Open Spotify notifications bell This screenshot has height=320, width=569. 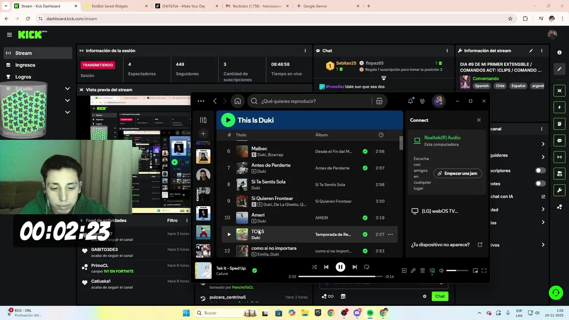410,101
